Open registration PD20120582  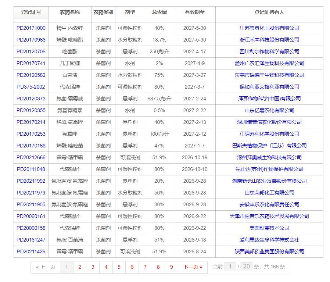click(x=31, y=75)
